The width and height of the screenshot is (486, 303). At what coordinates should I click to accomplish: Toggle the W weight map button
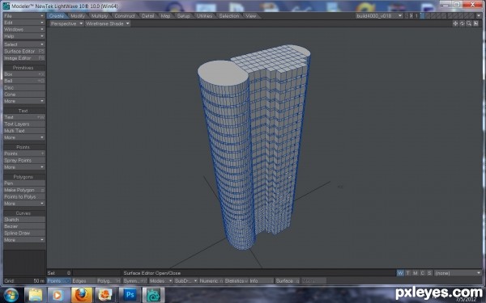click(x=400, y=273)
